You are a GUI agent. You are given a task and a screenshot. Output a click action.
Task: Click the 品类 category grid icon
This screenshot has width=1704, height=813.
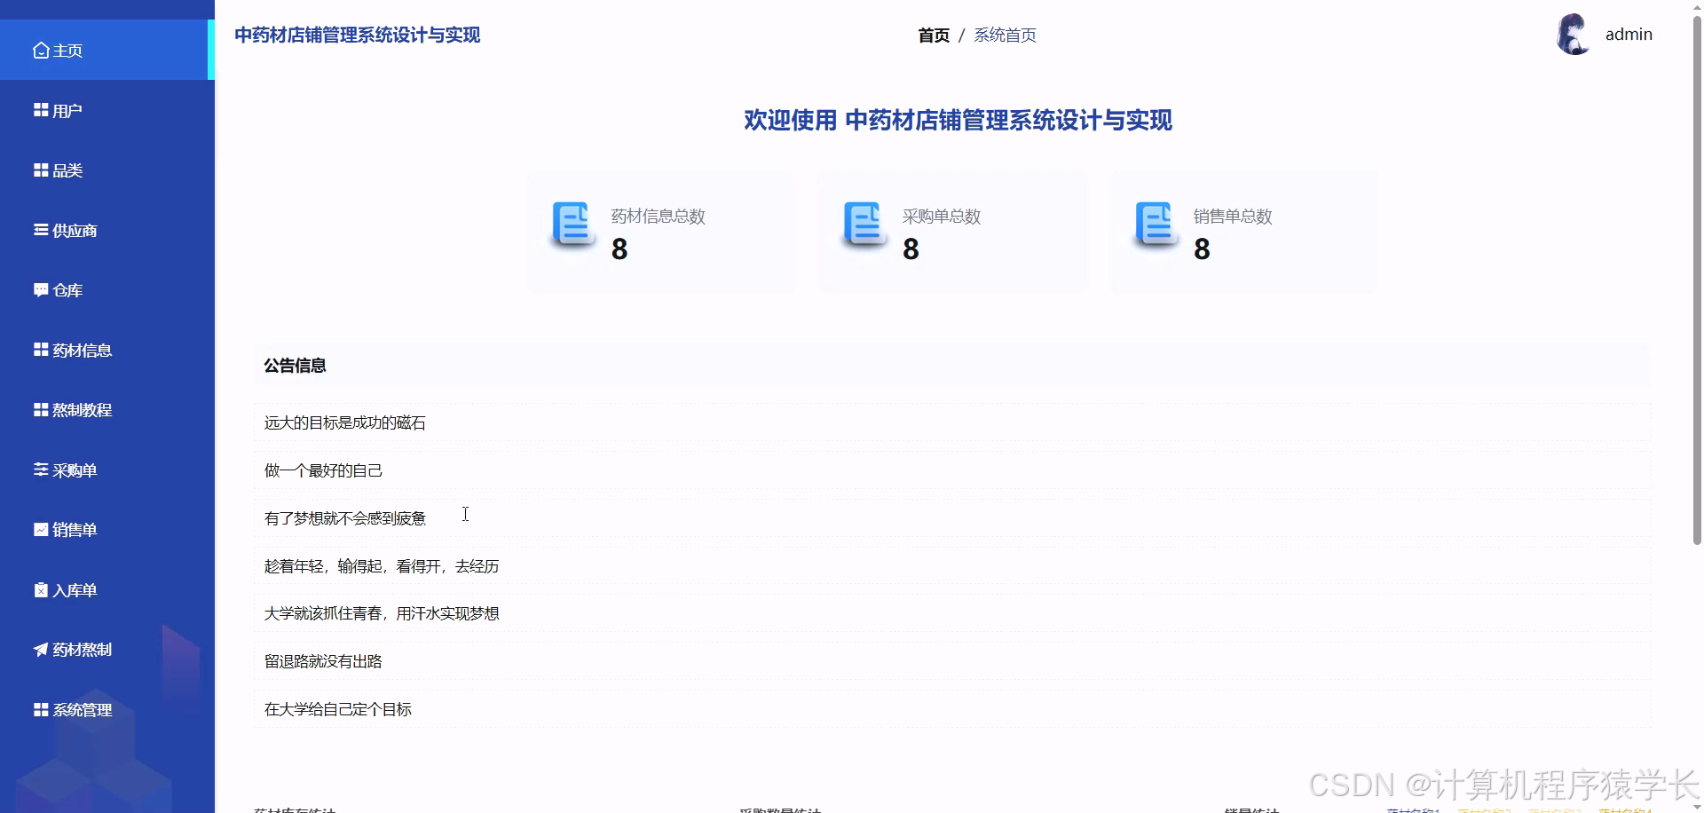point(39,170)
